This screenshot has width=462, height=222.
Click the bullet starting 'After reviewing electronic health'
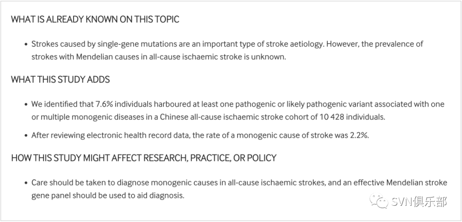(x=200, y=136)
